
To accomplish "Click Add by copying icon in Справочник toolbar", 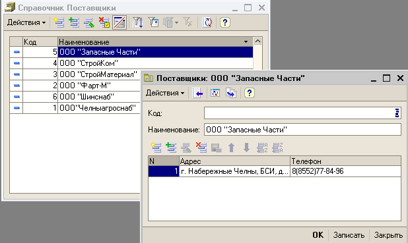I will click(74, 22).
